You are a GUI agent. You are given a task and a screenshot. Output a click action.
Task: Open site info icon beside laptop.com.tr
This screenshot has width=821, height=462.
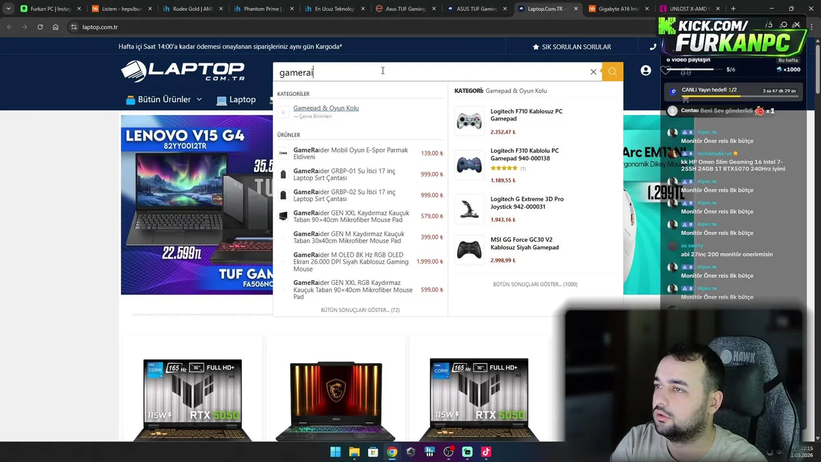(74, 27)
